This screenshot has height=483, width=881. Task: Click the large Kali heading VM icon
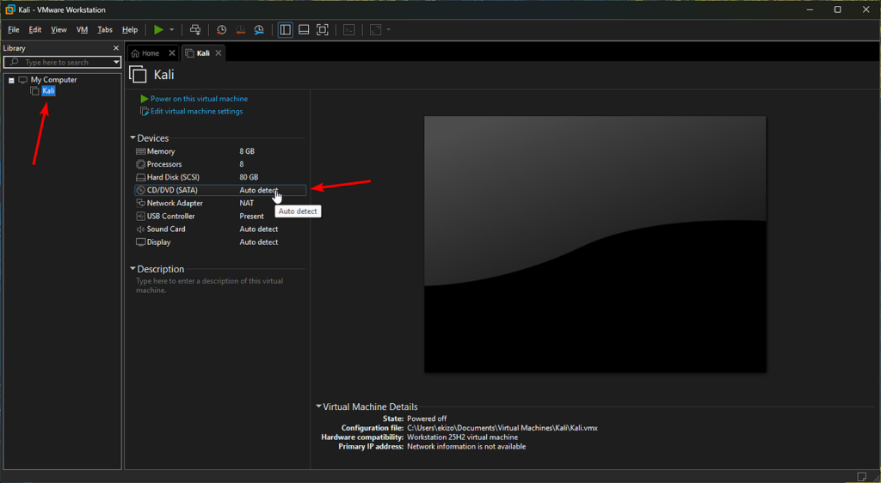click(x=138, y=75)
